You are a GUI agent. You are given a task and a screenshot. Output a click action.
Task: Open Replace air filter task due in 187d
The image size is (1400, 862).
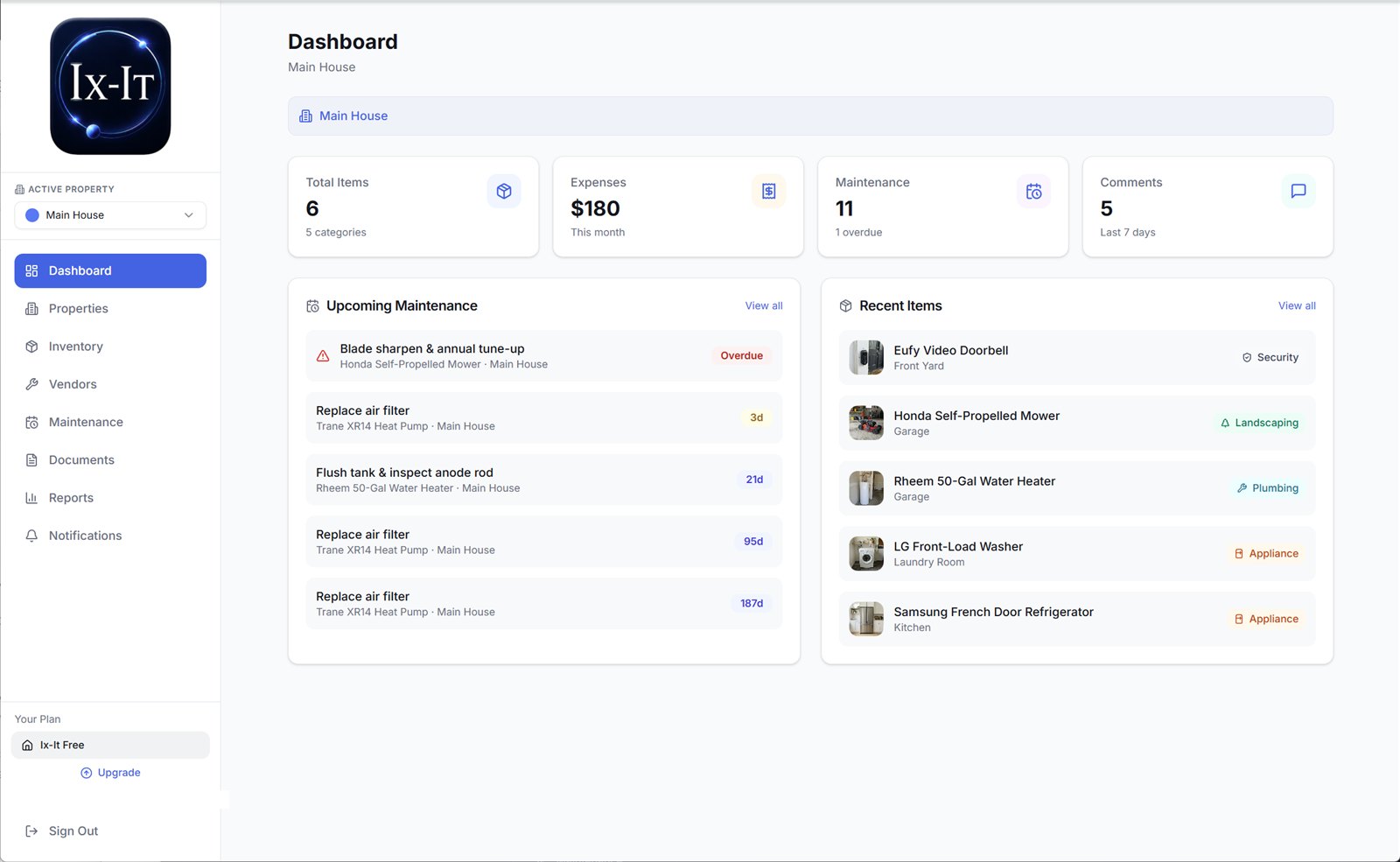tap(543, 604)
